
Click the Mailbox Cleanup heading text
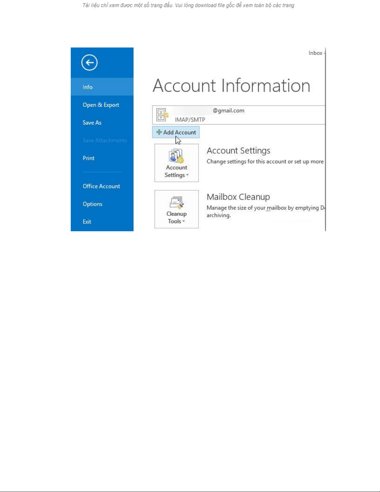[x=238, y=197]
